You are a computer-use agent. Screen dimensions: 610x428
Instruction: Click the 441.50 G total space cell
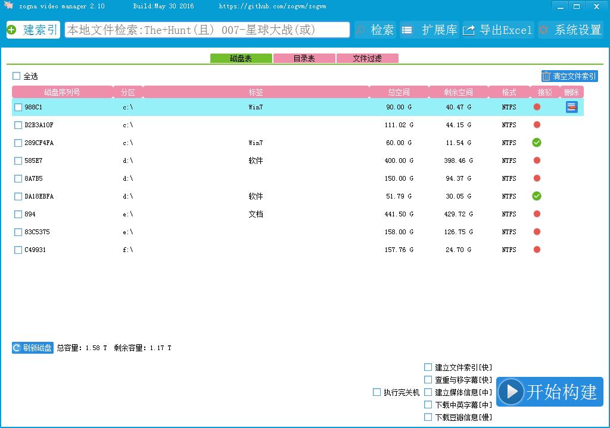pos(399,214)
